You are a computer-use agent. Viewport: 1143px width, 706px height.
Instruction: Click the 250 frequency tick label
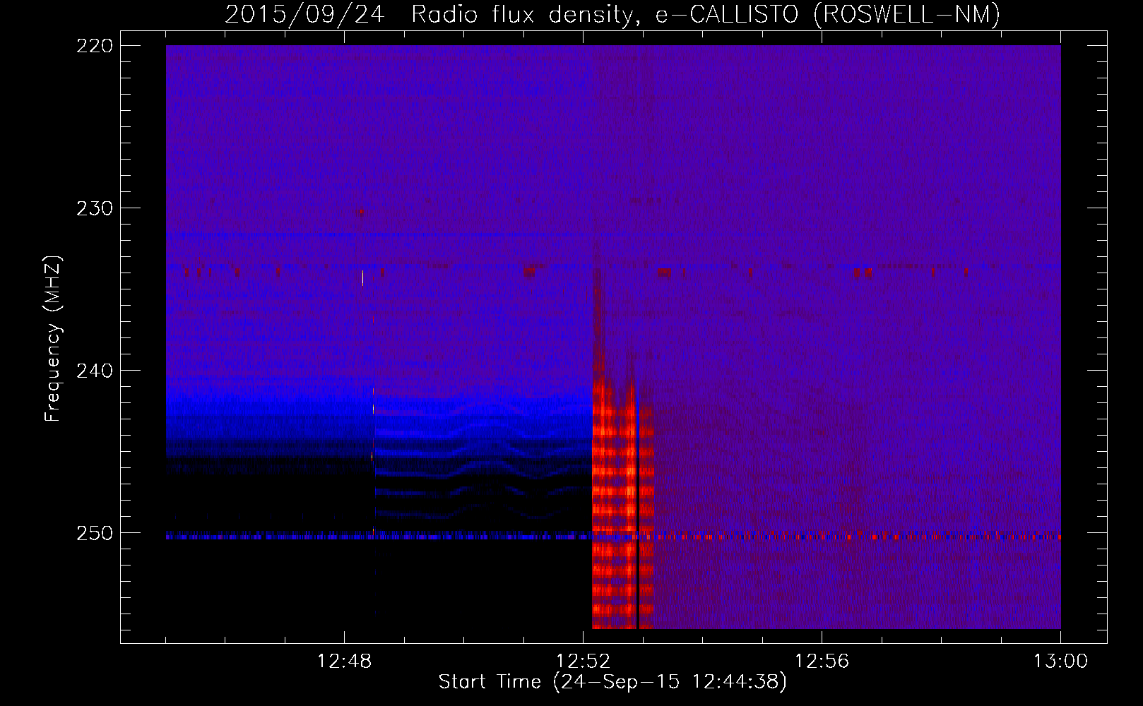94,533
